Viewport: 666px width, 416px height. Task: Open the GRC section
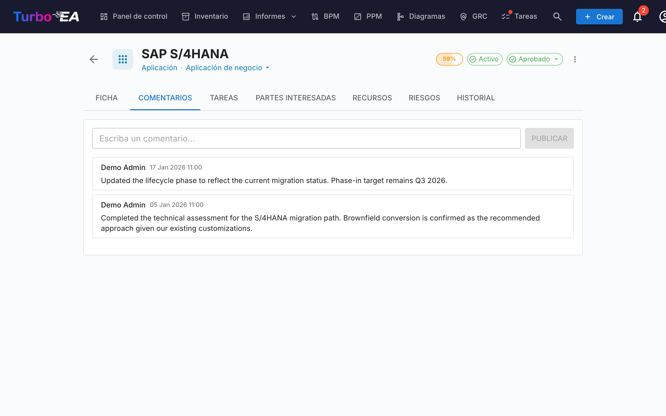pyautogui.click(x=474, y=16)
